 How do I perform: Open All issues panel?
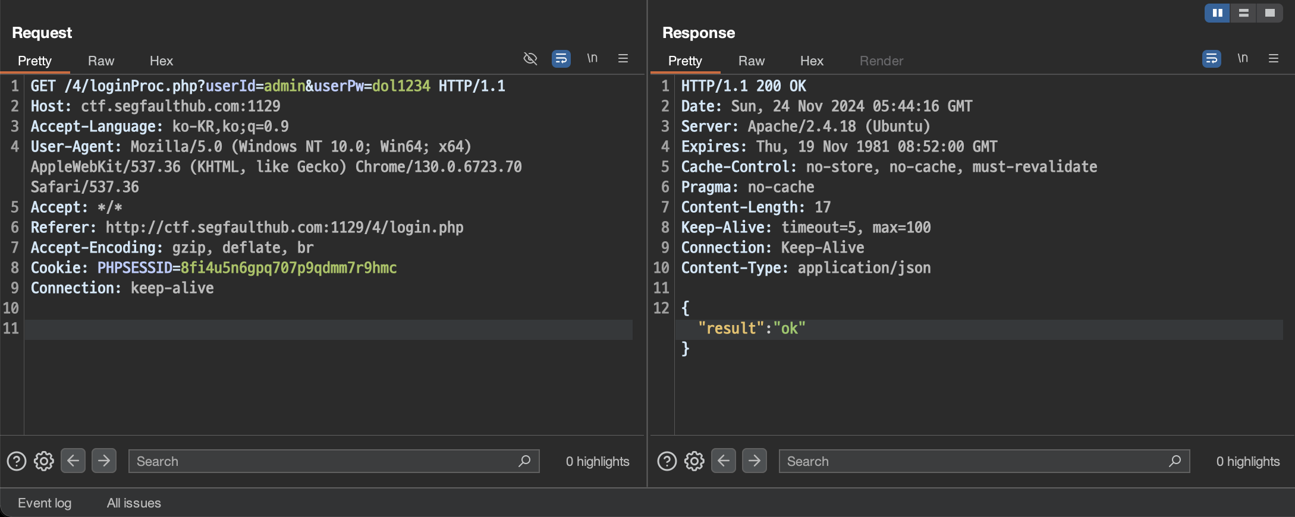coord(134,503)
